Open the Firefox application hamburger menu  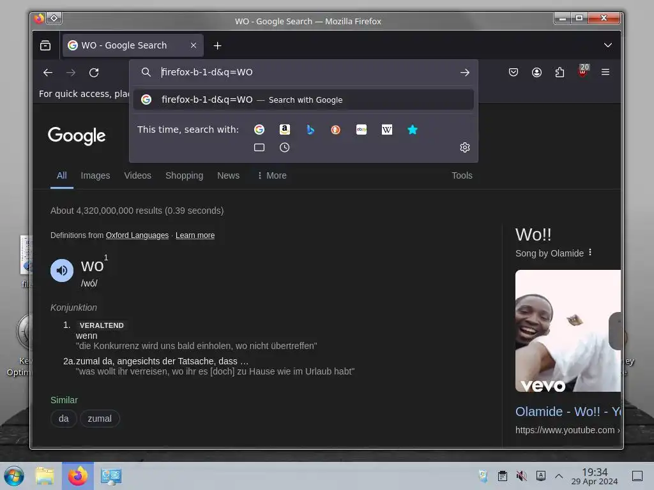605,72
